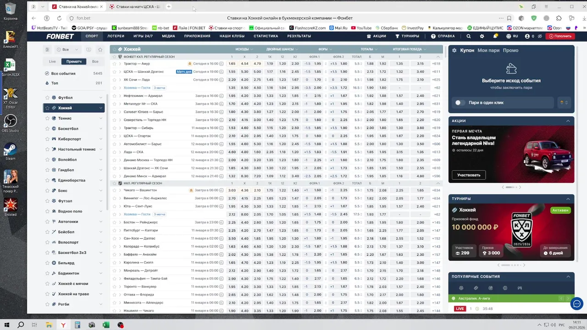Open the hockey tournament 10 000 000 ₽ banner

click(x=511, y=232)
